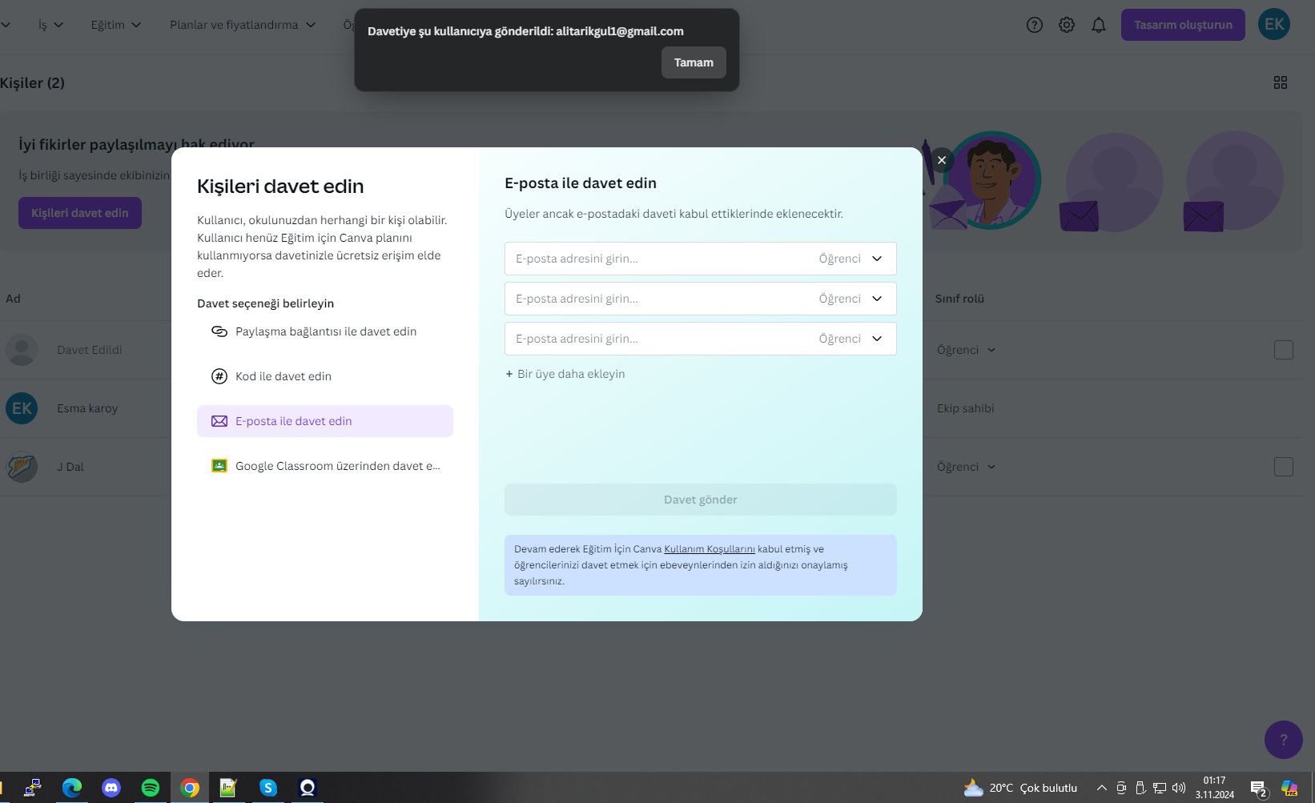Image resolution: width=1315 pixels, height=803 pixels.
Task: Click Ad column header
Action: (13, 299)
